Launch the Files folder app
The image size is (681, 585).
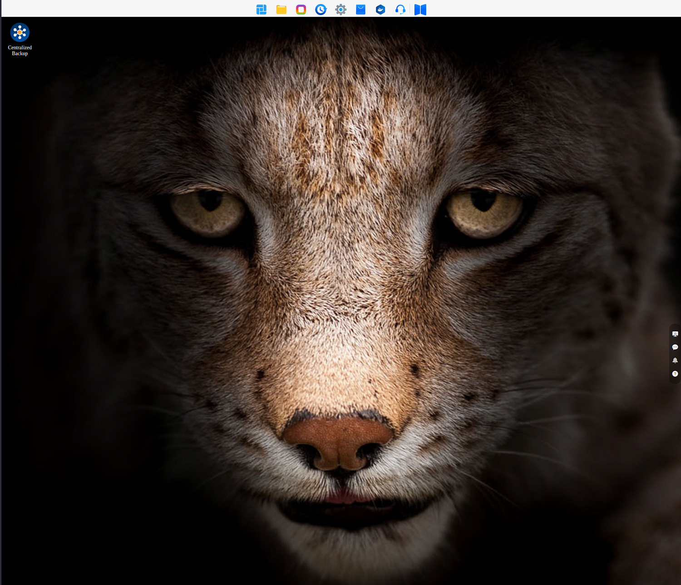pos(281,10)
